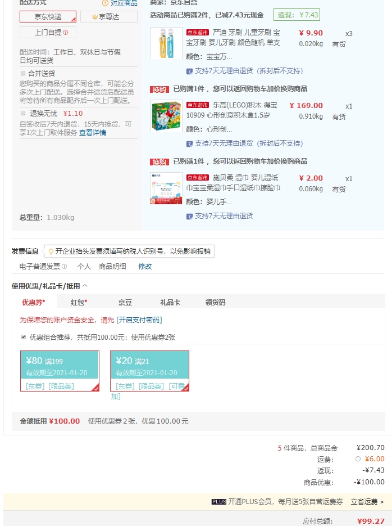Click 修改 to edit invoice info
The height and width of the screenshot is (526, 392).
(145, 266)
